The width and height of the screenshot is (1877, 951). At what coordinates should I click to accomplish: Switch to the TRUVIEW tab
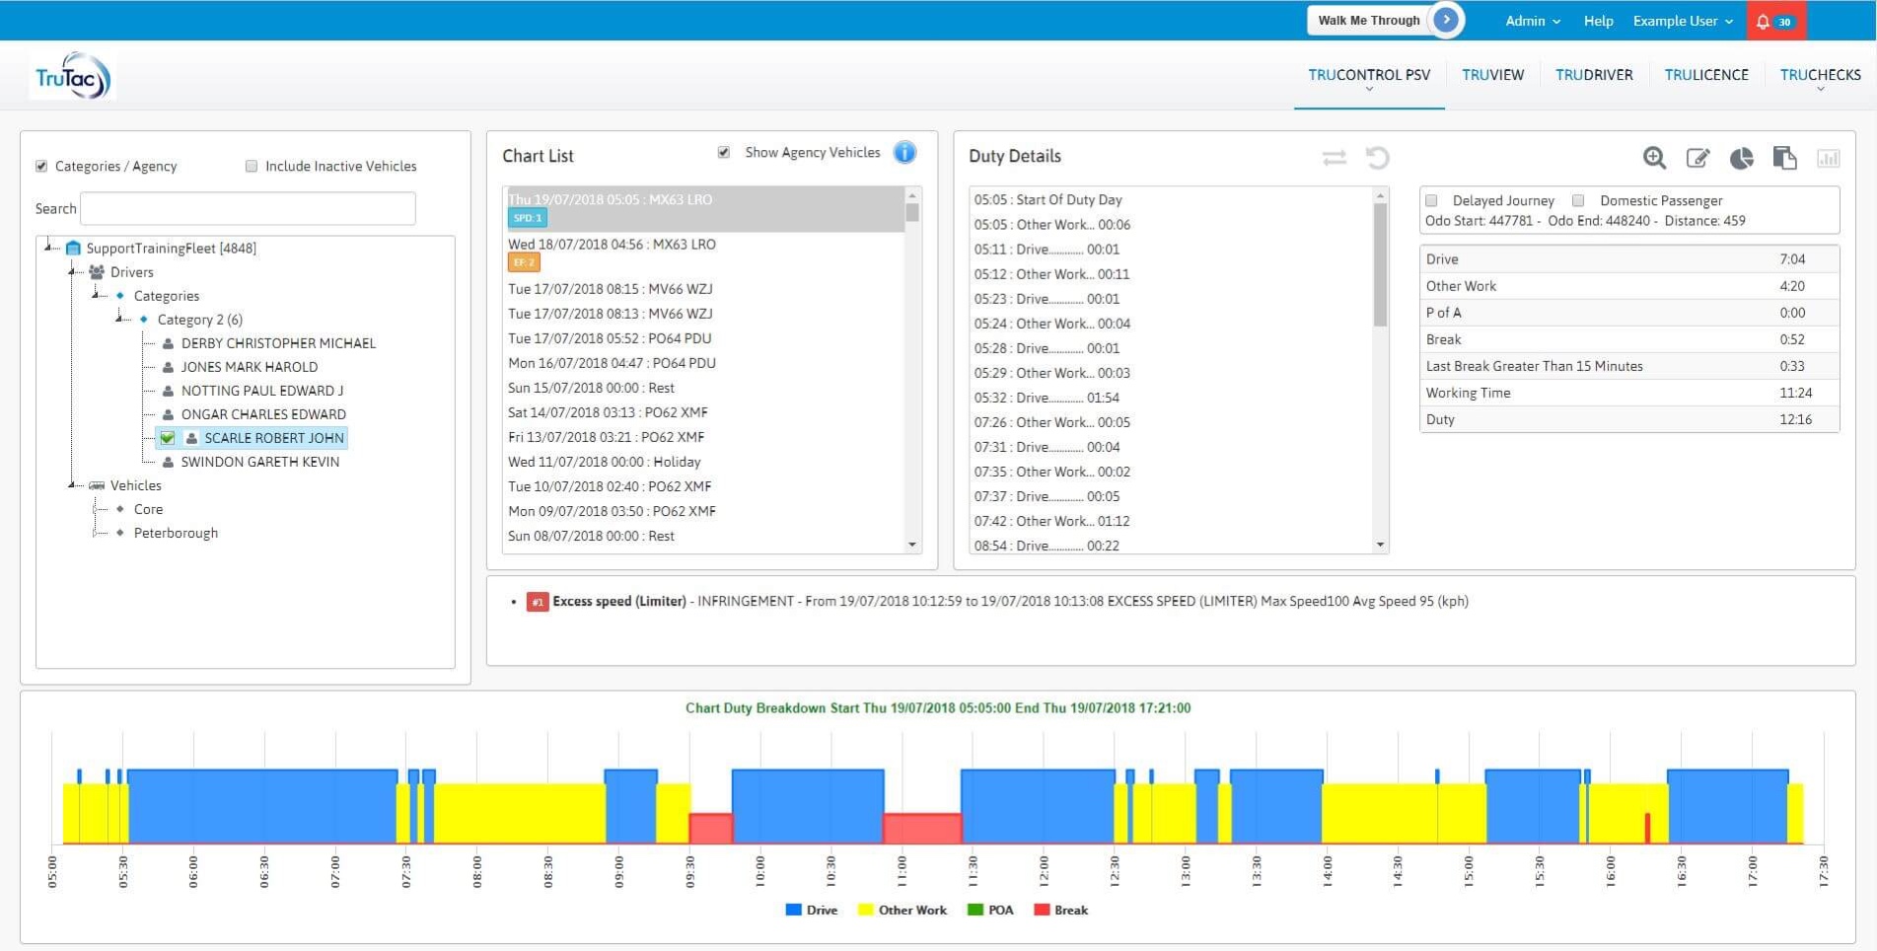(x=1492, y=74)
